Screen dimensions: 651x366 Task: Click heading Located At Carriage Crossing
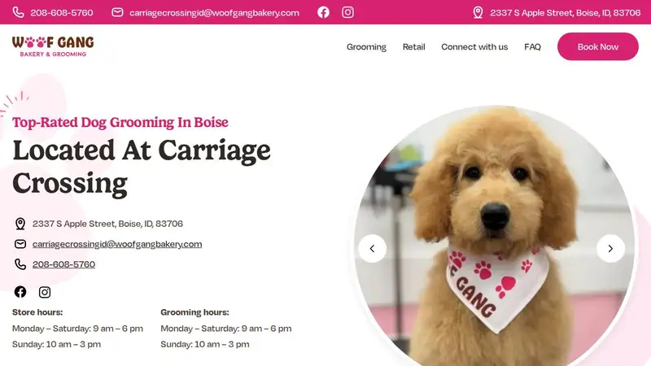[x=141, y=167]
